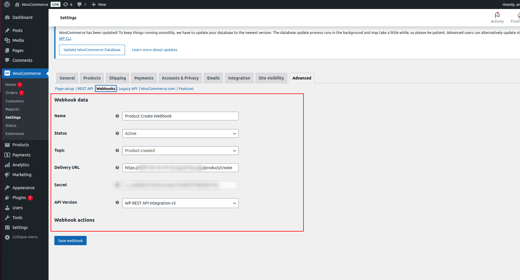Viewport: 520px width, 280px height.
Task: Go to Page setup subsection
Action: point(65,89)
